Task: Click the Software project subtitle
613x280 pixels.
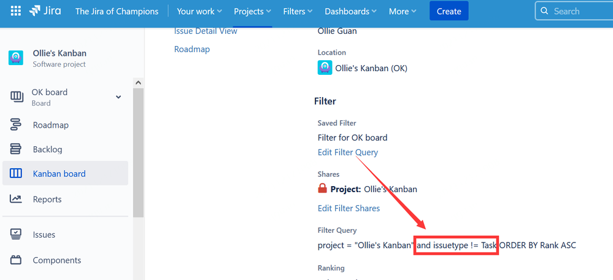Action: pos(59,64)
